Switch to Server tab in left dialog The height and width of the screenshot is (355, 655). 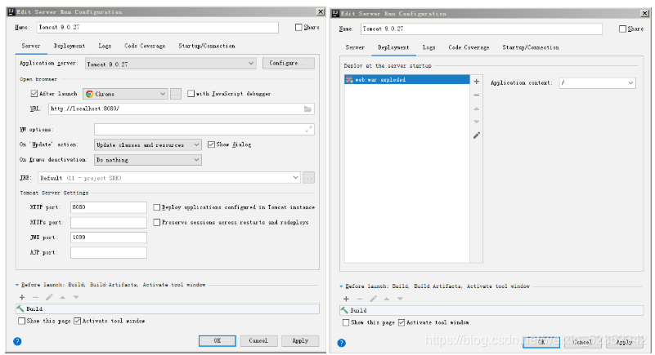pos(31,46)
